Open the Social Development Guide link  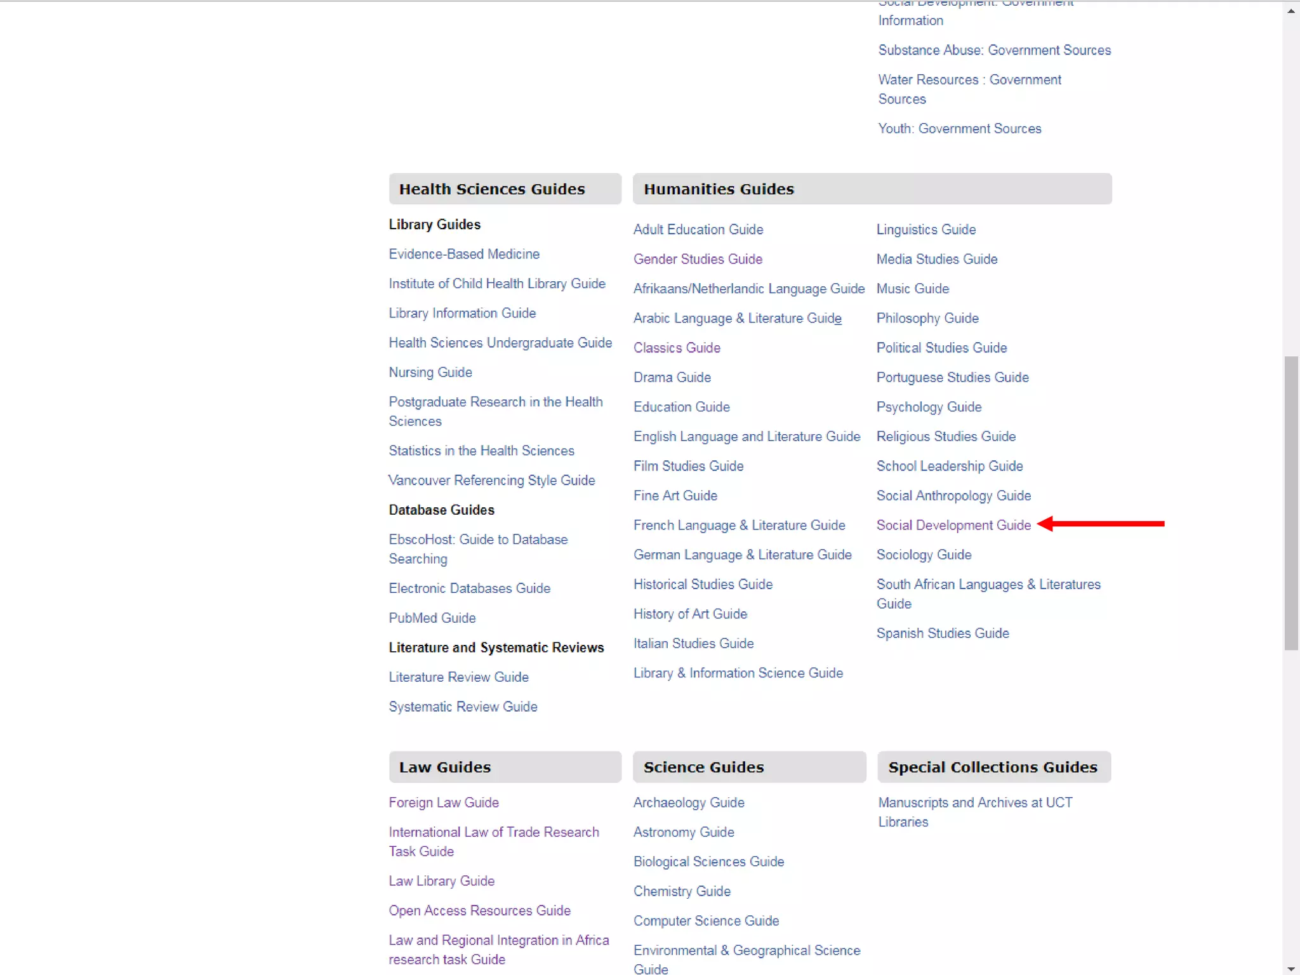[x=953, y=525]
